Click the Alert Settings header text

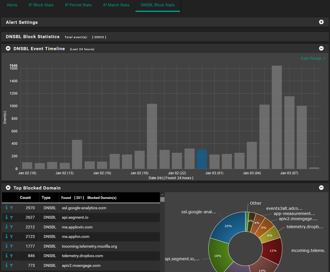pyautogui.click(x=22, y=22)
